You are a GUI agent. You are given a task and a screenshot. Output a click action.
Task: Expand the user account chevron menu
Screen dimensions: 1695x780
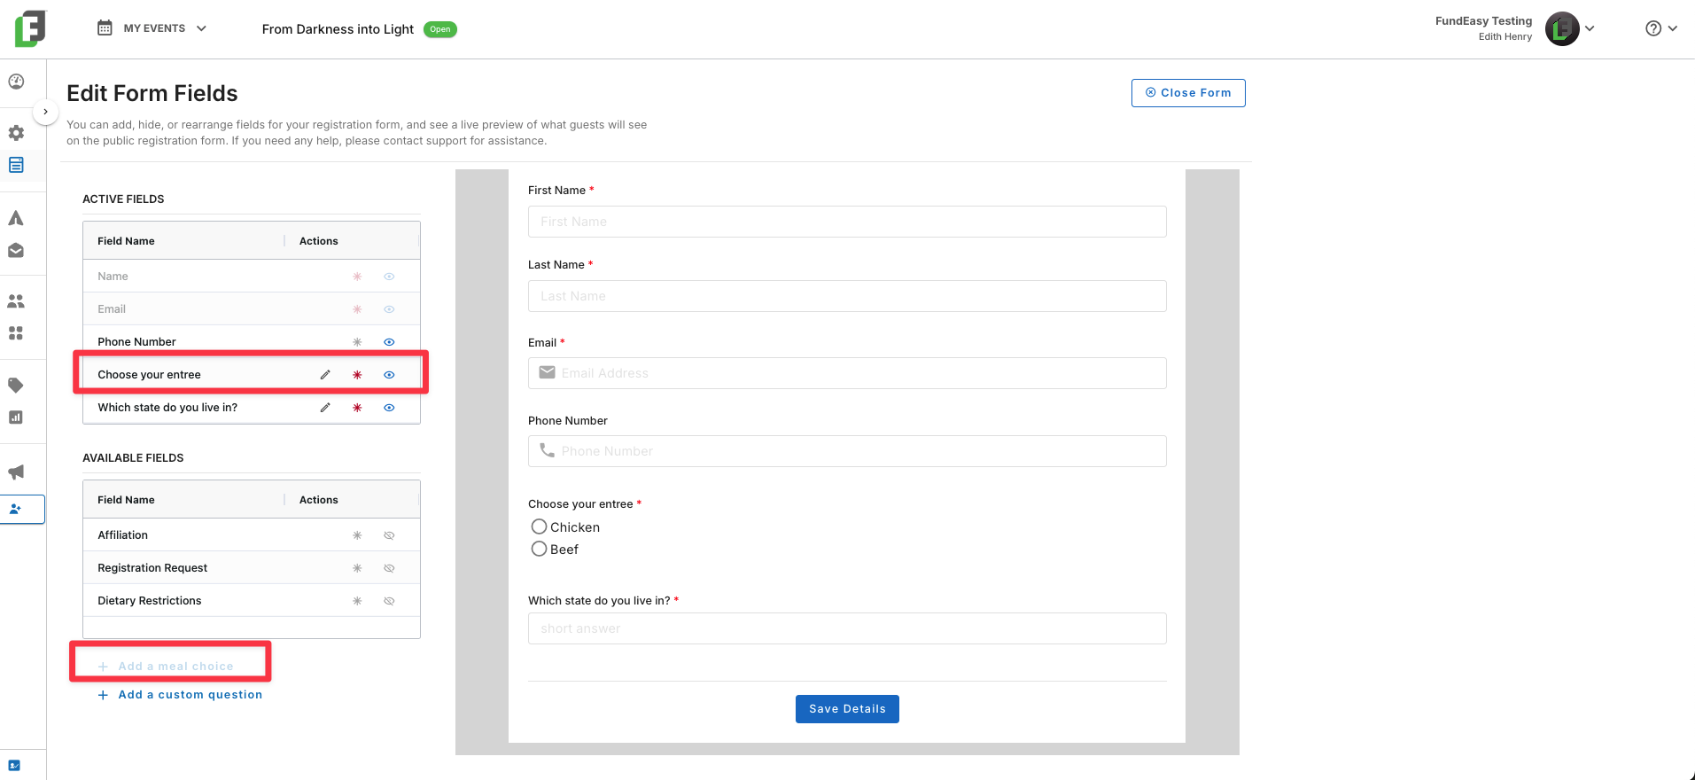(1590, 28)
